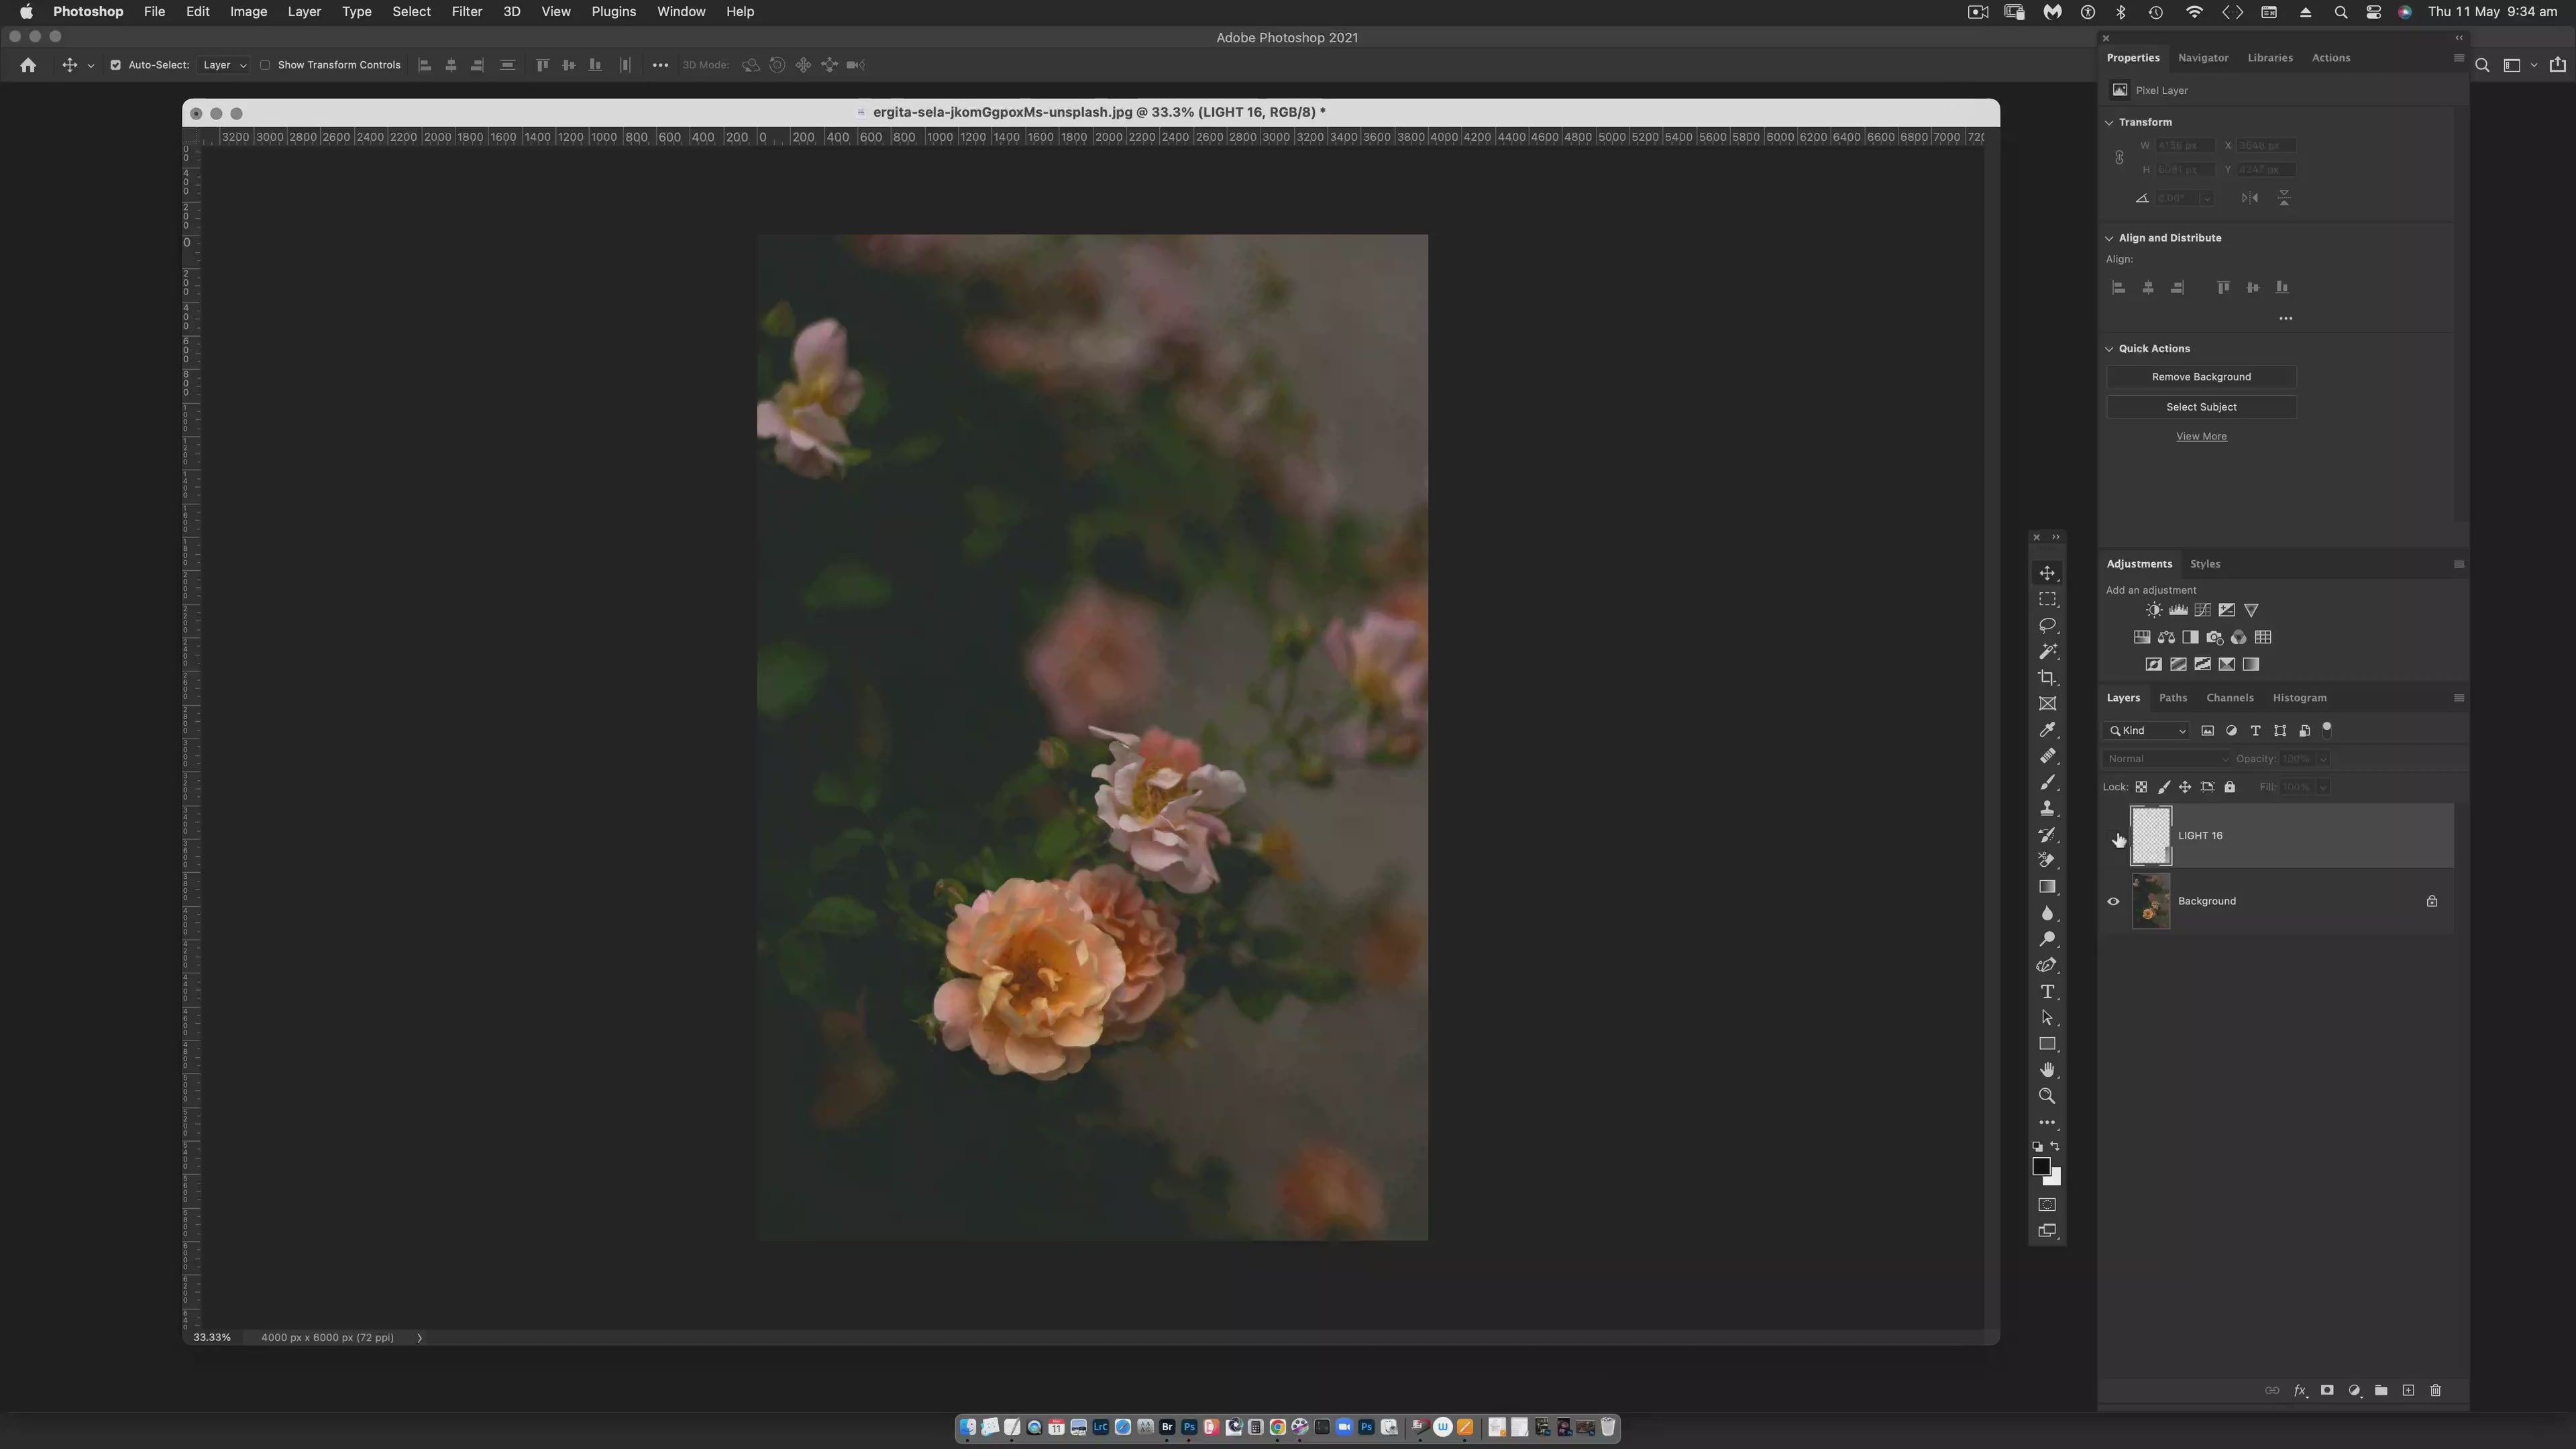Pick the Eyedropper tool
This screenshot has width=2576, height=1449.
[2047, 730]
